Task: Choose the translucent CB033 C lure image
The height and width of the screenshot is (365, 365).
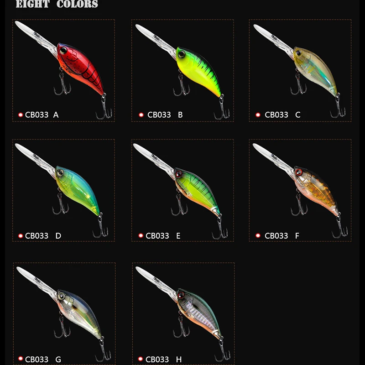Action: (x=300, y=71)
